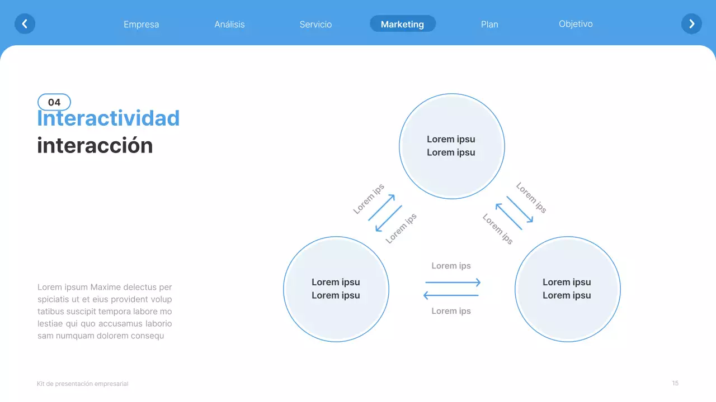
Task: Select the top Lorem ipsu circle
Action: point(451,146)
